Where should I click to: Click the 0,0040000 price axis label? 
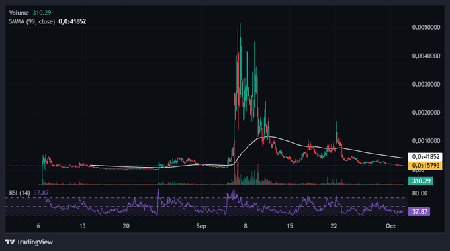pos(426,56)
